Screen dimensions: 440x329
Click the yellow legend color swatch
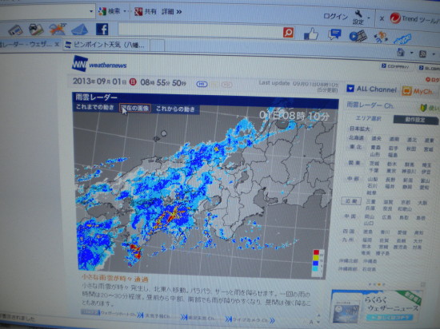316,257
